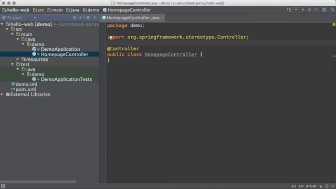Click the DemoApplicationTests class icon
Viewport: 336px width, 189px height.
point(34,79)
